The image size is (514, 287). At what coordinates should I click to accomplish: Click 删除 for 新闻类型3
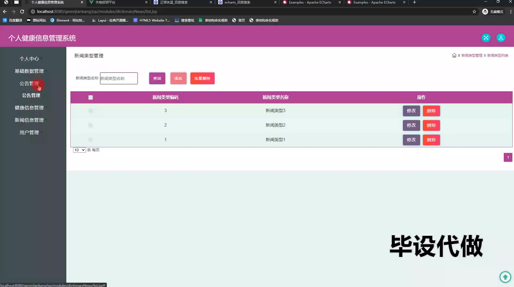pos(431,111)
